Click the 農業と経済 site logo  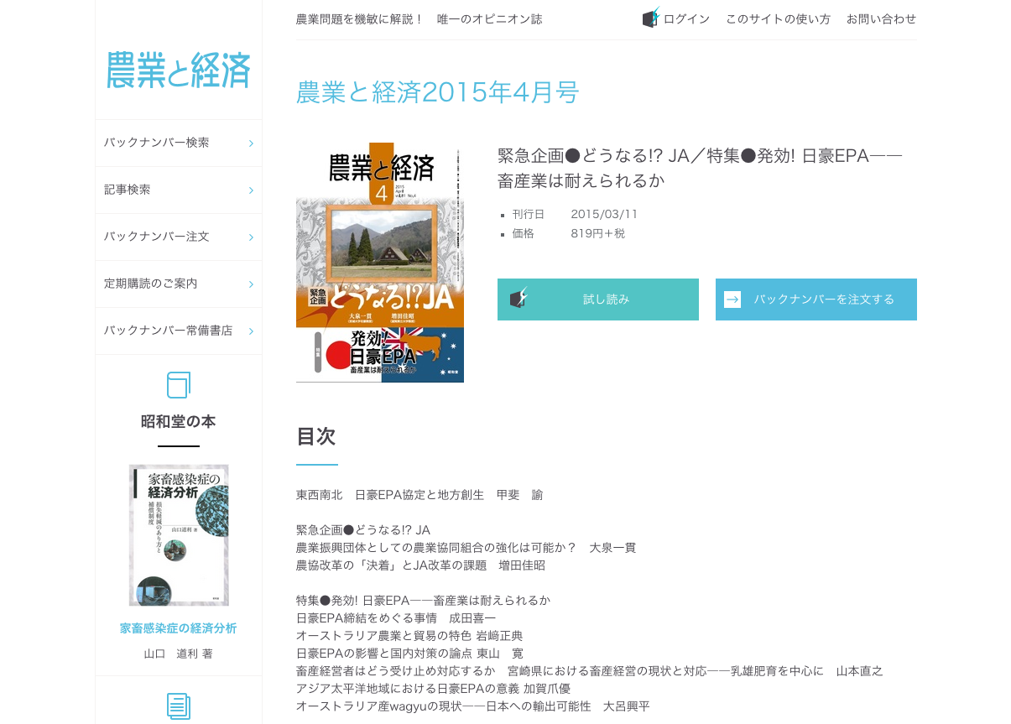pyautogui.click(x=179, y=70)
